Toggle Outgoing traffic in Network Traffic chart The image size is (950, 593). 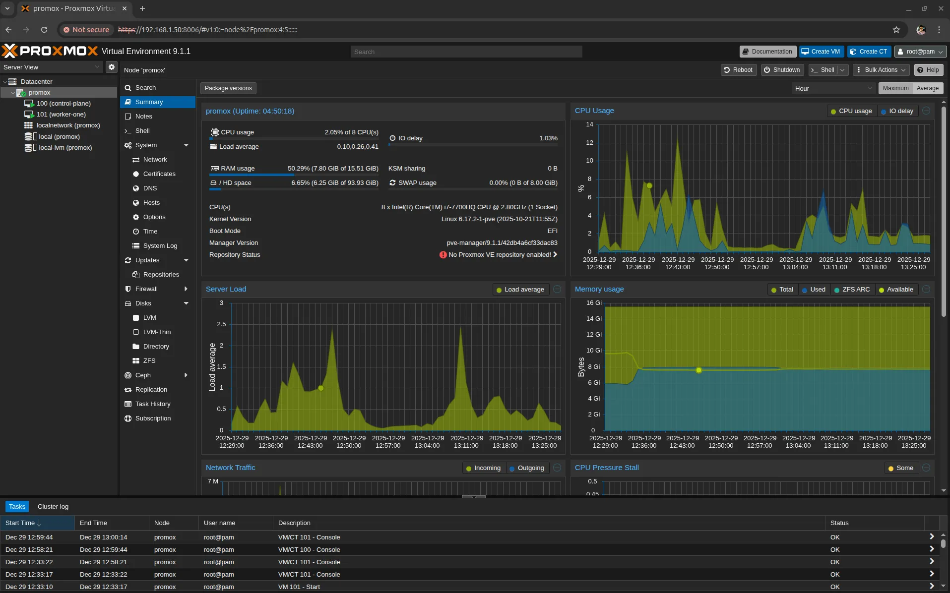pos(527,468)
